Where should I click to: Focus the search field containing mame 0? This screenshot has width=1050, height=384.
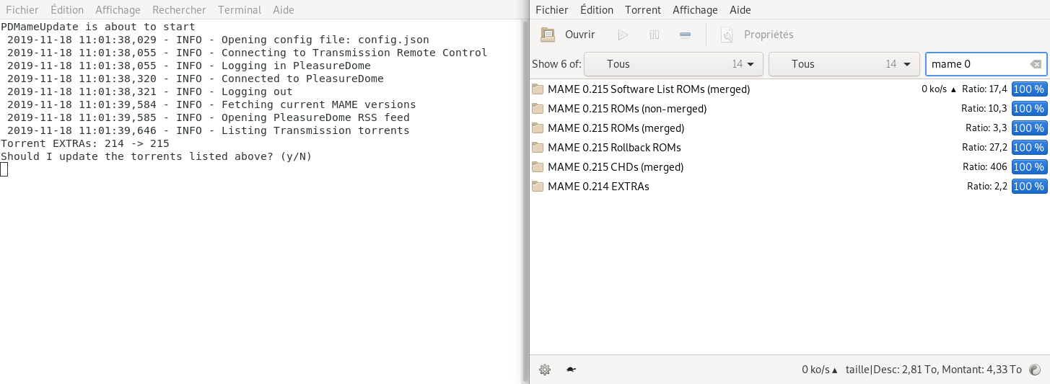click(x=978, y=64)
